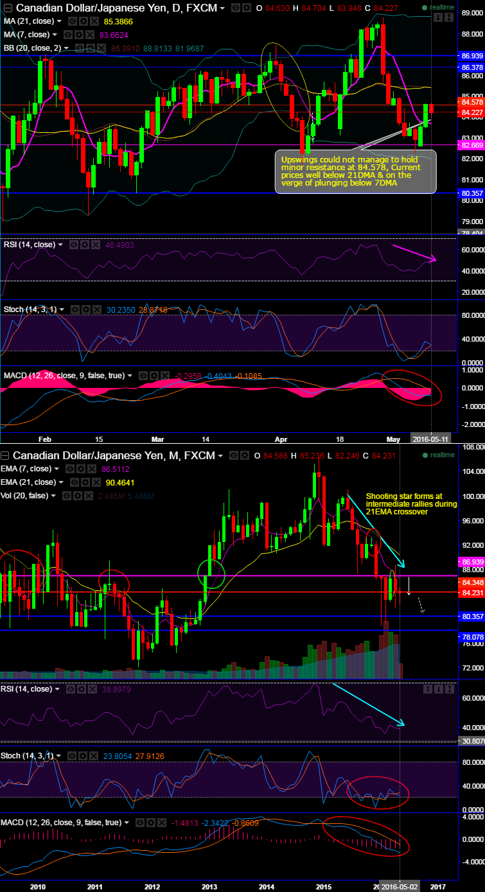The width and height of the screenshot is (485, 892).
Task: Open the BB (20, close, 2) dropdown
Action: (66, 48)
